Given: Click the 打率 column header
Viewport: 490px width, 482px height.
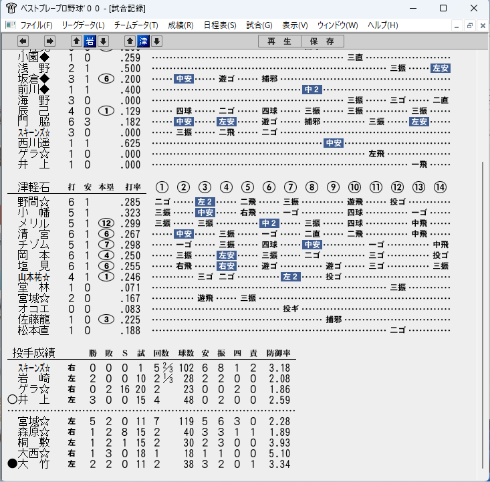Looking at the screenshot, I should 133,187.
